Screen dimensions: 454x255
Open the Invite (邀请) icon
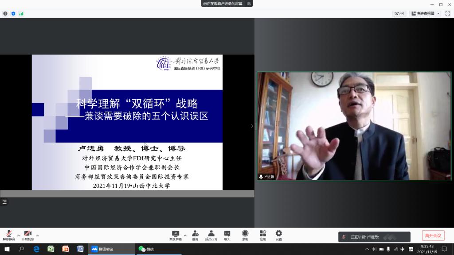click(x=195, y=235)
